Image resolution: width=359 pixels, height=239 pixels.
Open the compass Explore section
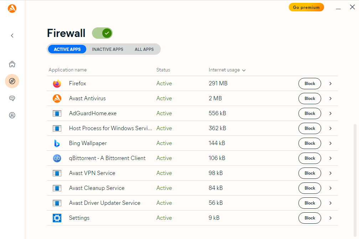pyautogui.click(x=12, y=81)
